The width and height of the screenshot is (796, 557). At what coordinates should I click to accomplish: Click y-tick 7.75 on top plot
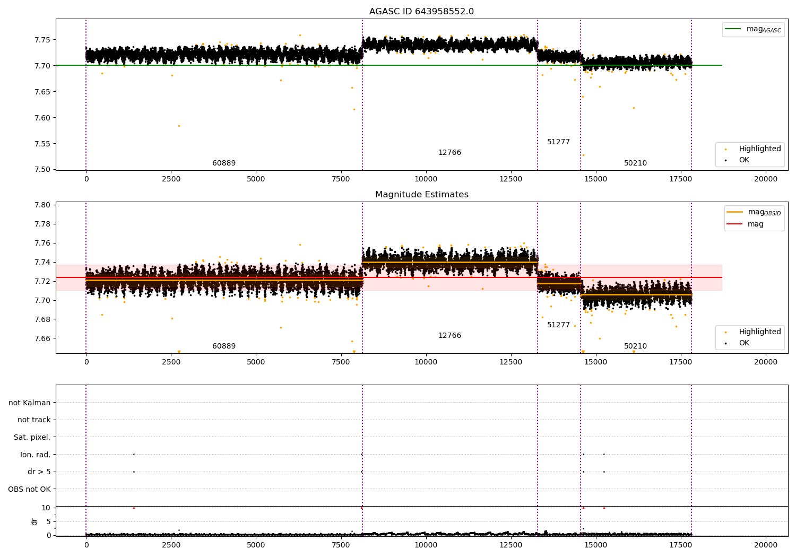42,40
